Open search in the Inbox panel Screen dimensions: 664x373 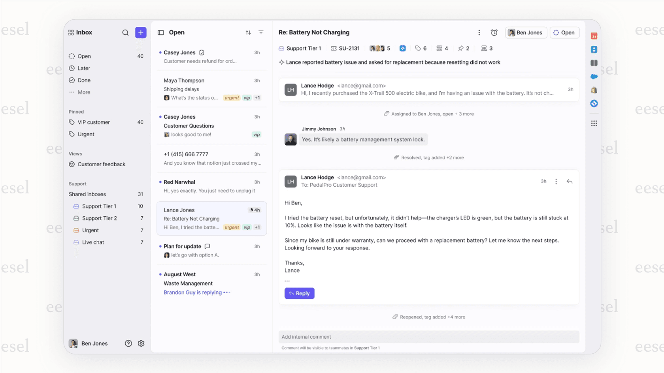coord(125,32)
